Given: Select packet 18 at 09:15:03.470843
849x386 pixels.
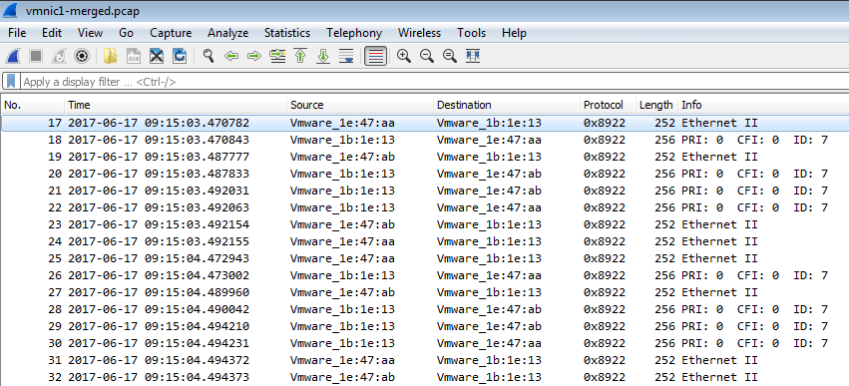Looking at the screenshot, I should click(425, 140).
